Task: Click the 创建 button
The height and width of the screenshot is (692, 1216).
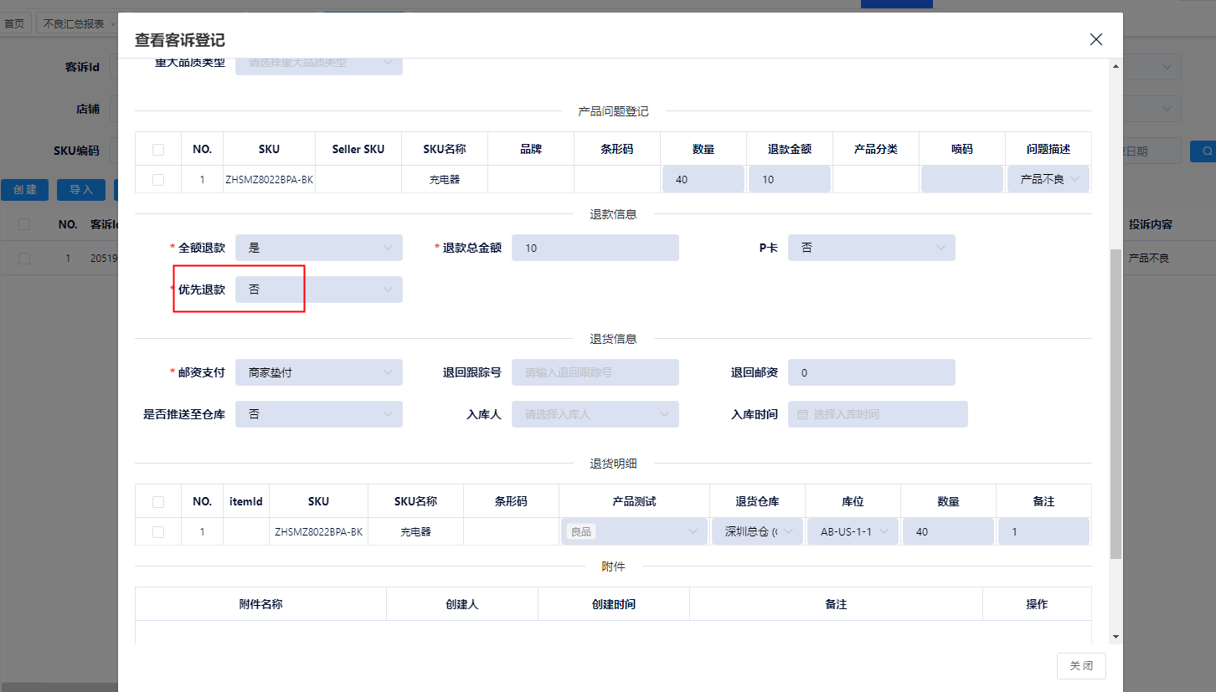Action: pyautogui.click(x=24, y=190)
